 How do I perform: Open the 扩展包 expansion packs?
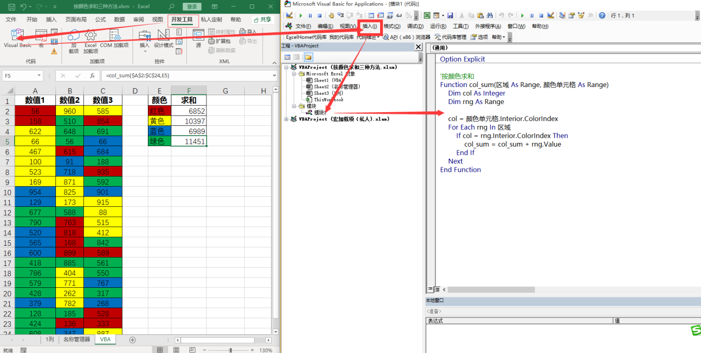point(220,41)
